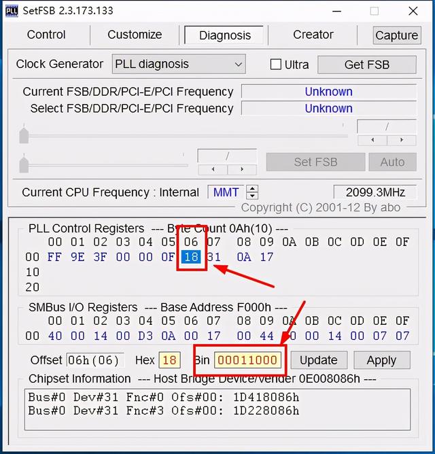Click the upper ratio field's left arrow
Screen dimensions: 435x454
[x=372, y=140]
